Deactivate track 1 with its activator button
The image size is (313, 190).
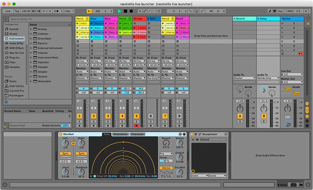79,116
